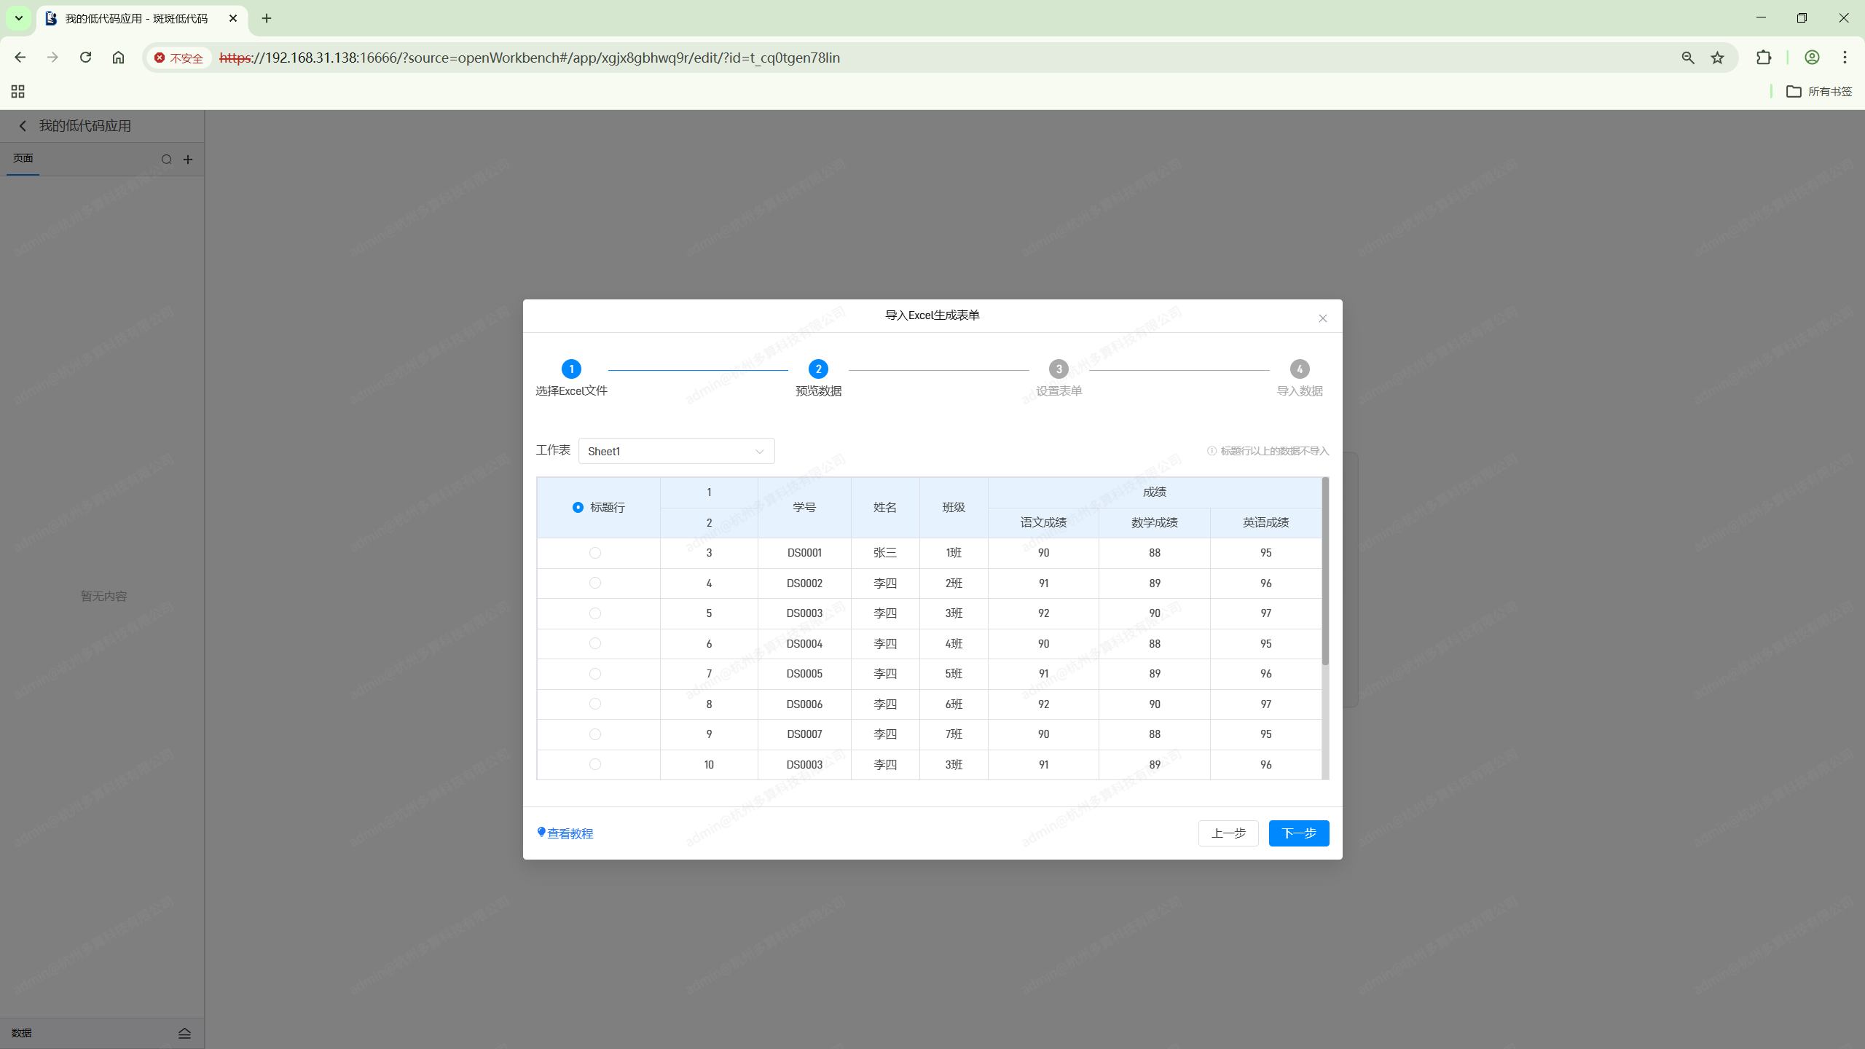The width and height of the screenshot is (1865, 1049).
Task: Close the Excel import dialog
Action: click(x=1322, y=318)
